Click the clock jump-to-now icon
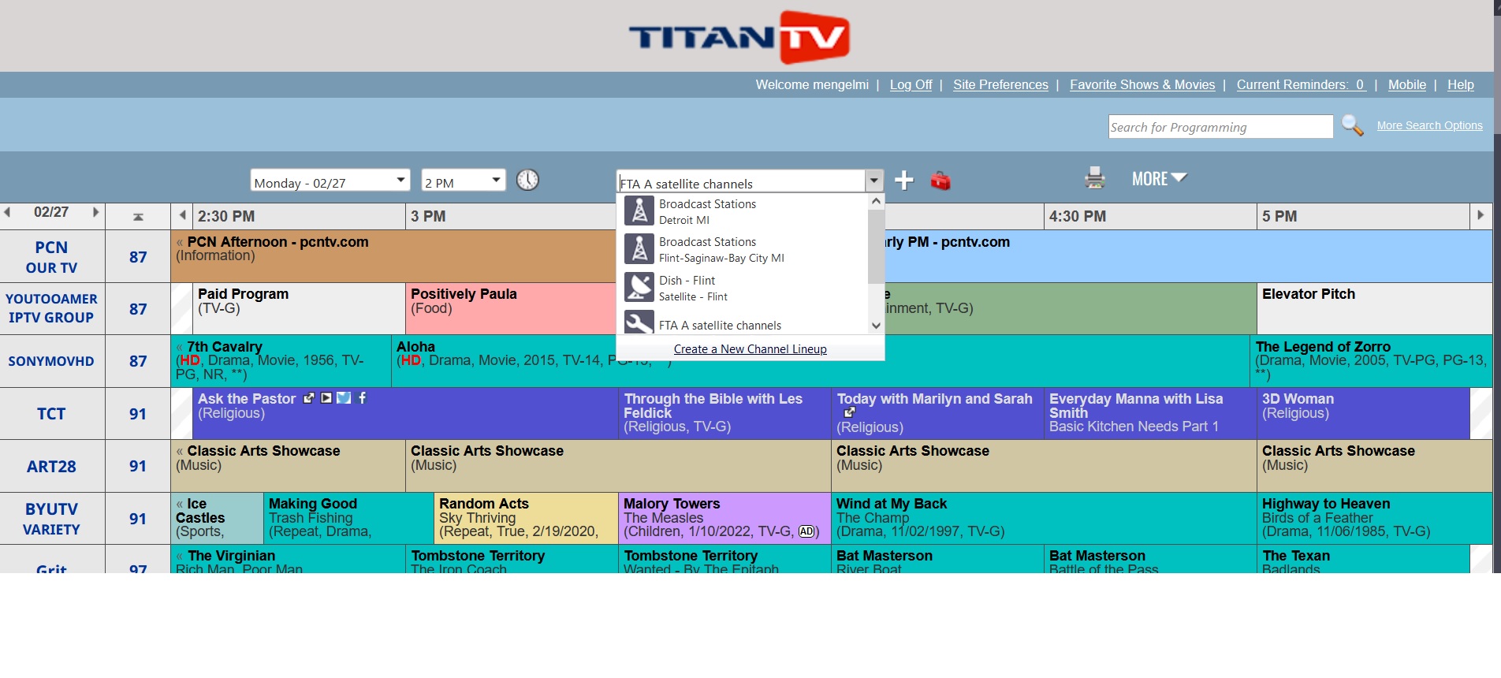This screenshot has height=678, width=1501. [x=527, y=180]
